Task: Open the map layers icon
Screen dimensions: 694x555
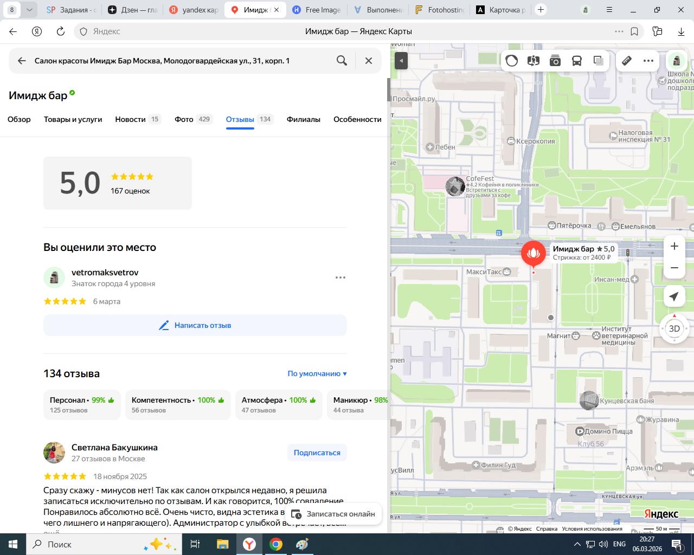Action: click(599, 61)
